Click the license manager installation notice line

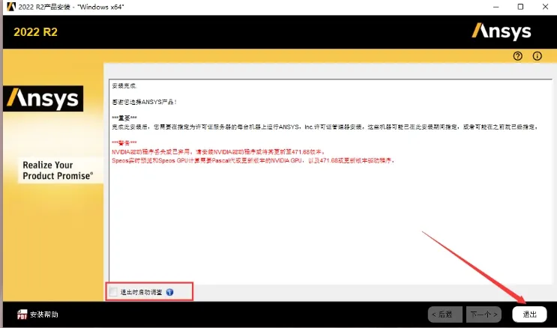tap(325, 127)
